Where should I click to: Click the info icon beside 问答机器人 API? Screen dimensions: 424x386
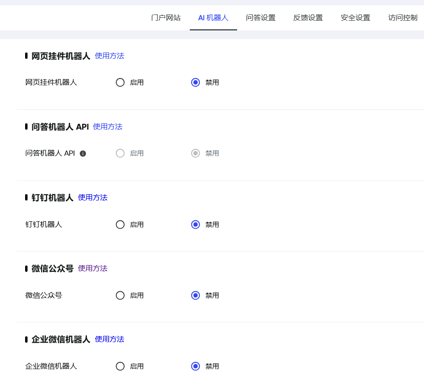(x=83, y=154)
